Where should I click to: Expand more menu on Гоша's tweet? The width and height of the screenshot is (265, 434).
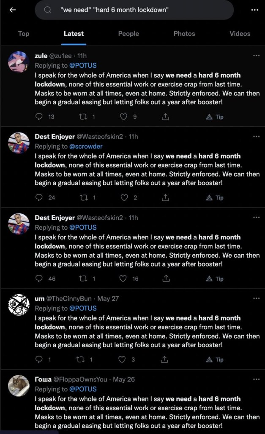(x=256, y=379)
